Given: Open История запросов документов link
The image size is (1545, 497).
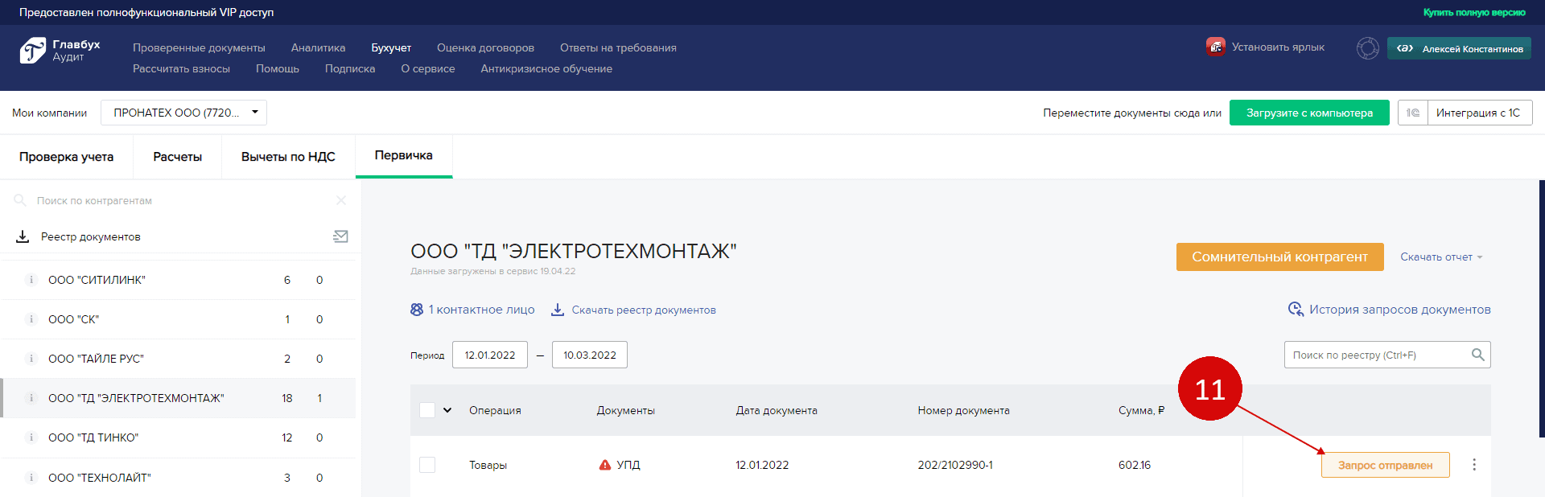Looking at the screenshot, I should click(x=1400, y=309).
